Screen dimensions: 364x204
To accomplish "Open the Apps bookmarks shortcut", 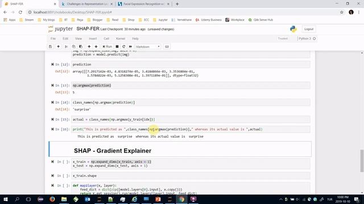I will pyautogui.click(x=10, y=20).
